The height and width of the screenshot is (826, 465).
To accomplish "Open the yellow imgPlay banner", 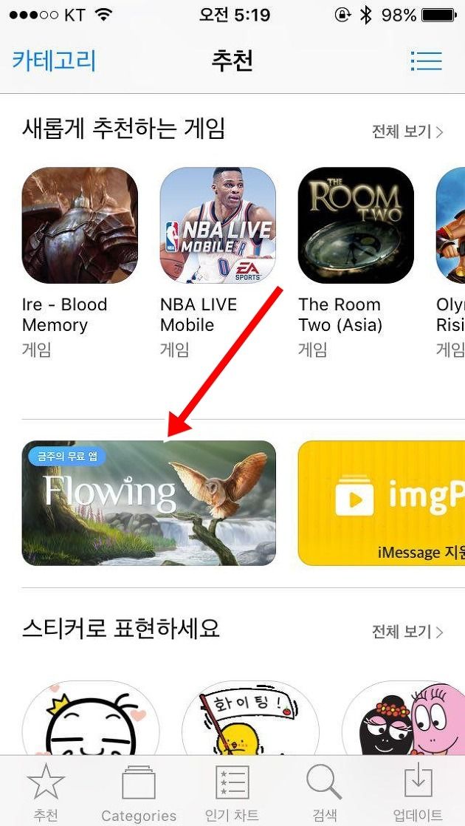I will point(382,503).
